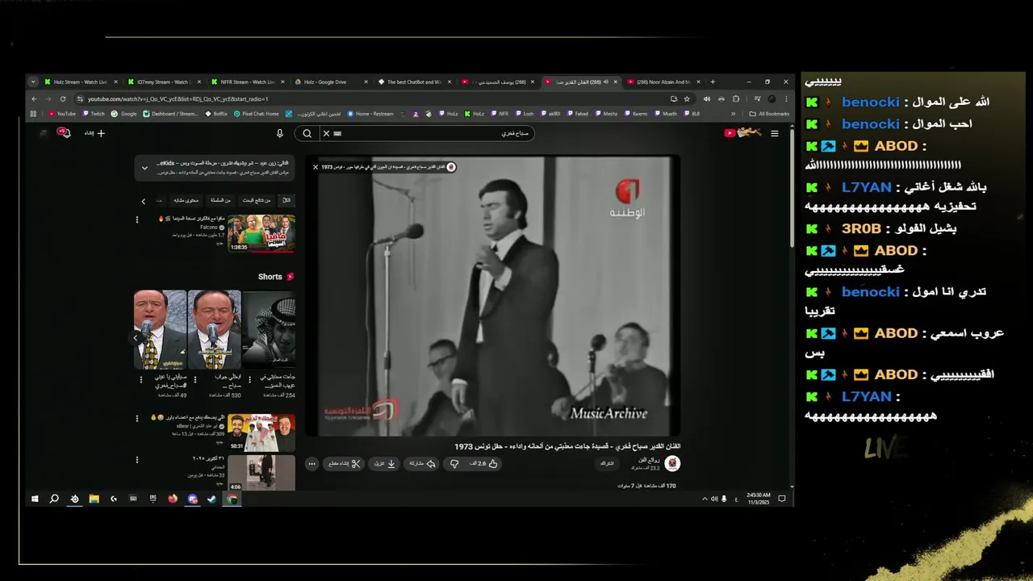The width and height of the screenshot is (1033, 581).
Task: Click the YouTube voice search microphone icon
Action: 280,133
